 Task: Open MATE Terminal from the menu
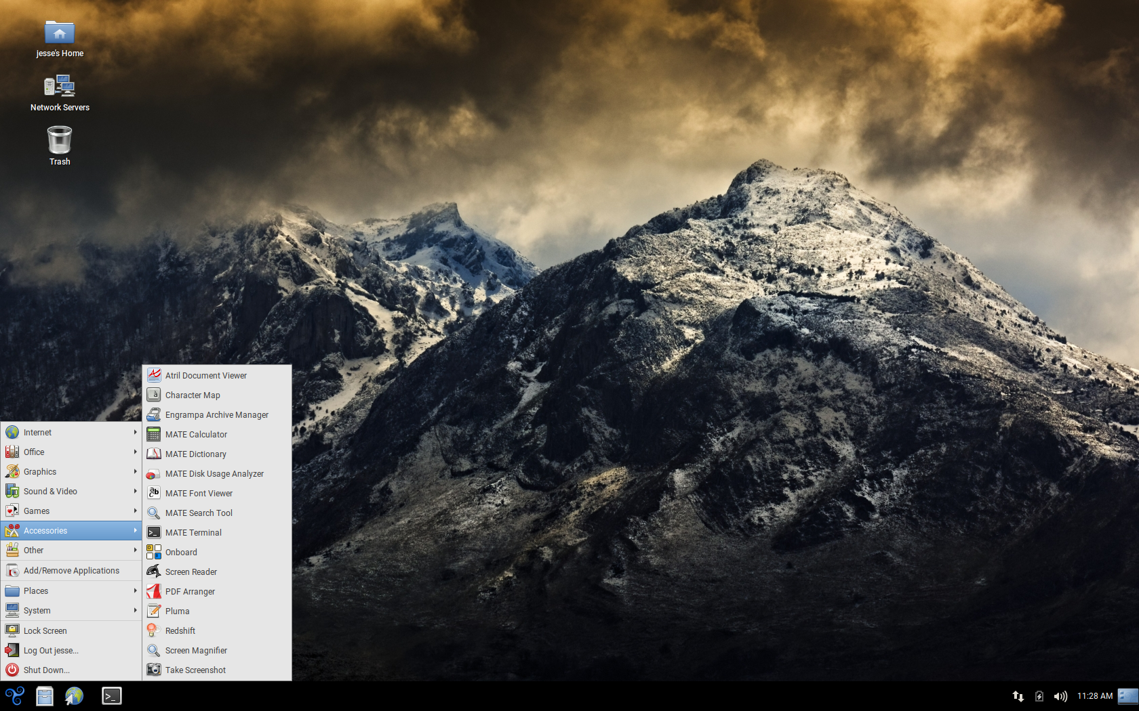click(x=217, y=533)
